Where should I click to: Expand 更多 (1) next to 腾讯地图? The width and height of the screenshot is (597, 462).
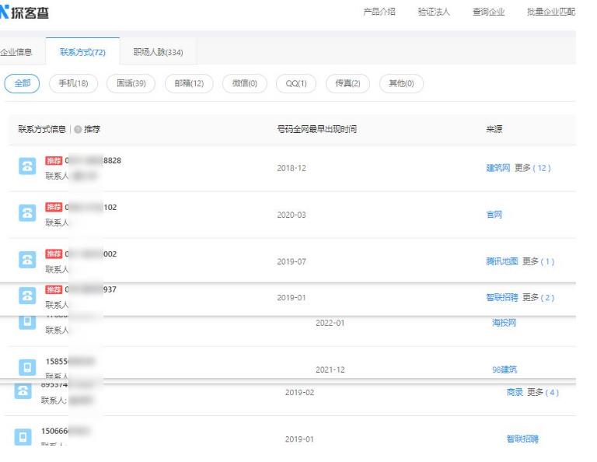tap(539, 261)
